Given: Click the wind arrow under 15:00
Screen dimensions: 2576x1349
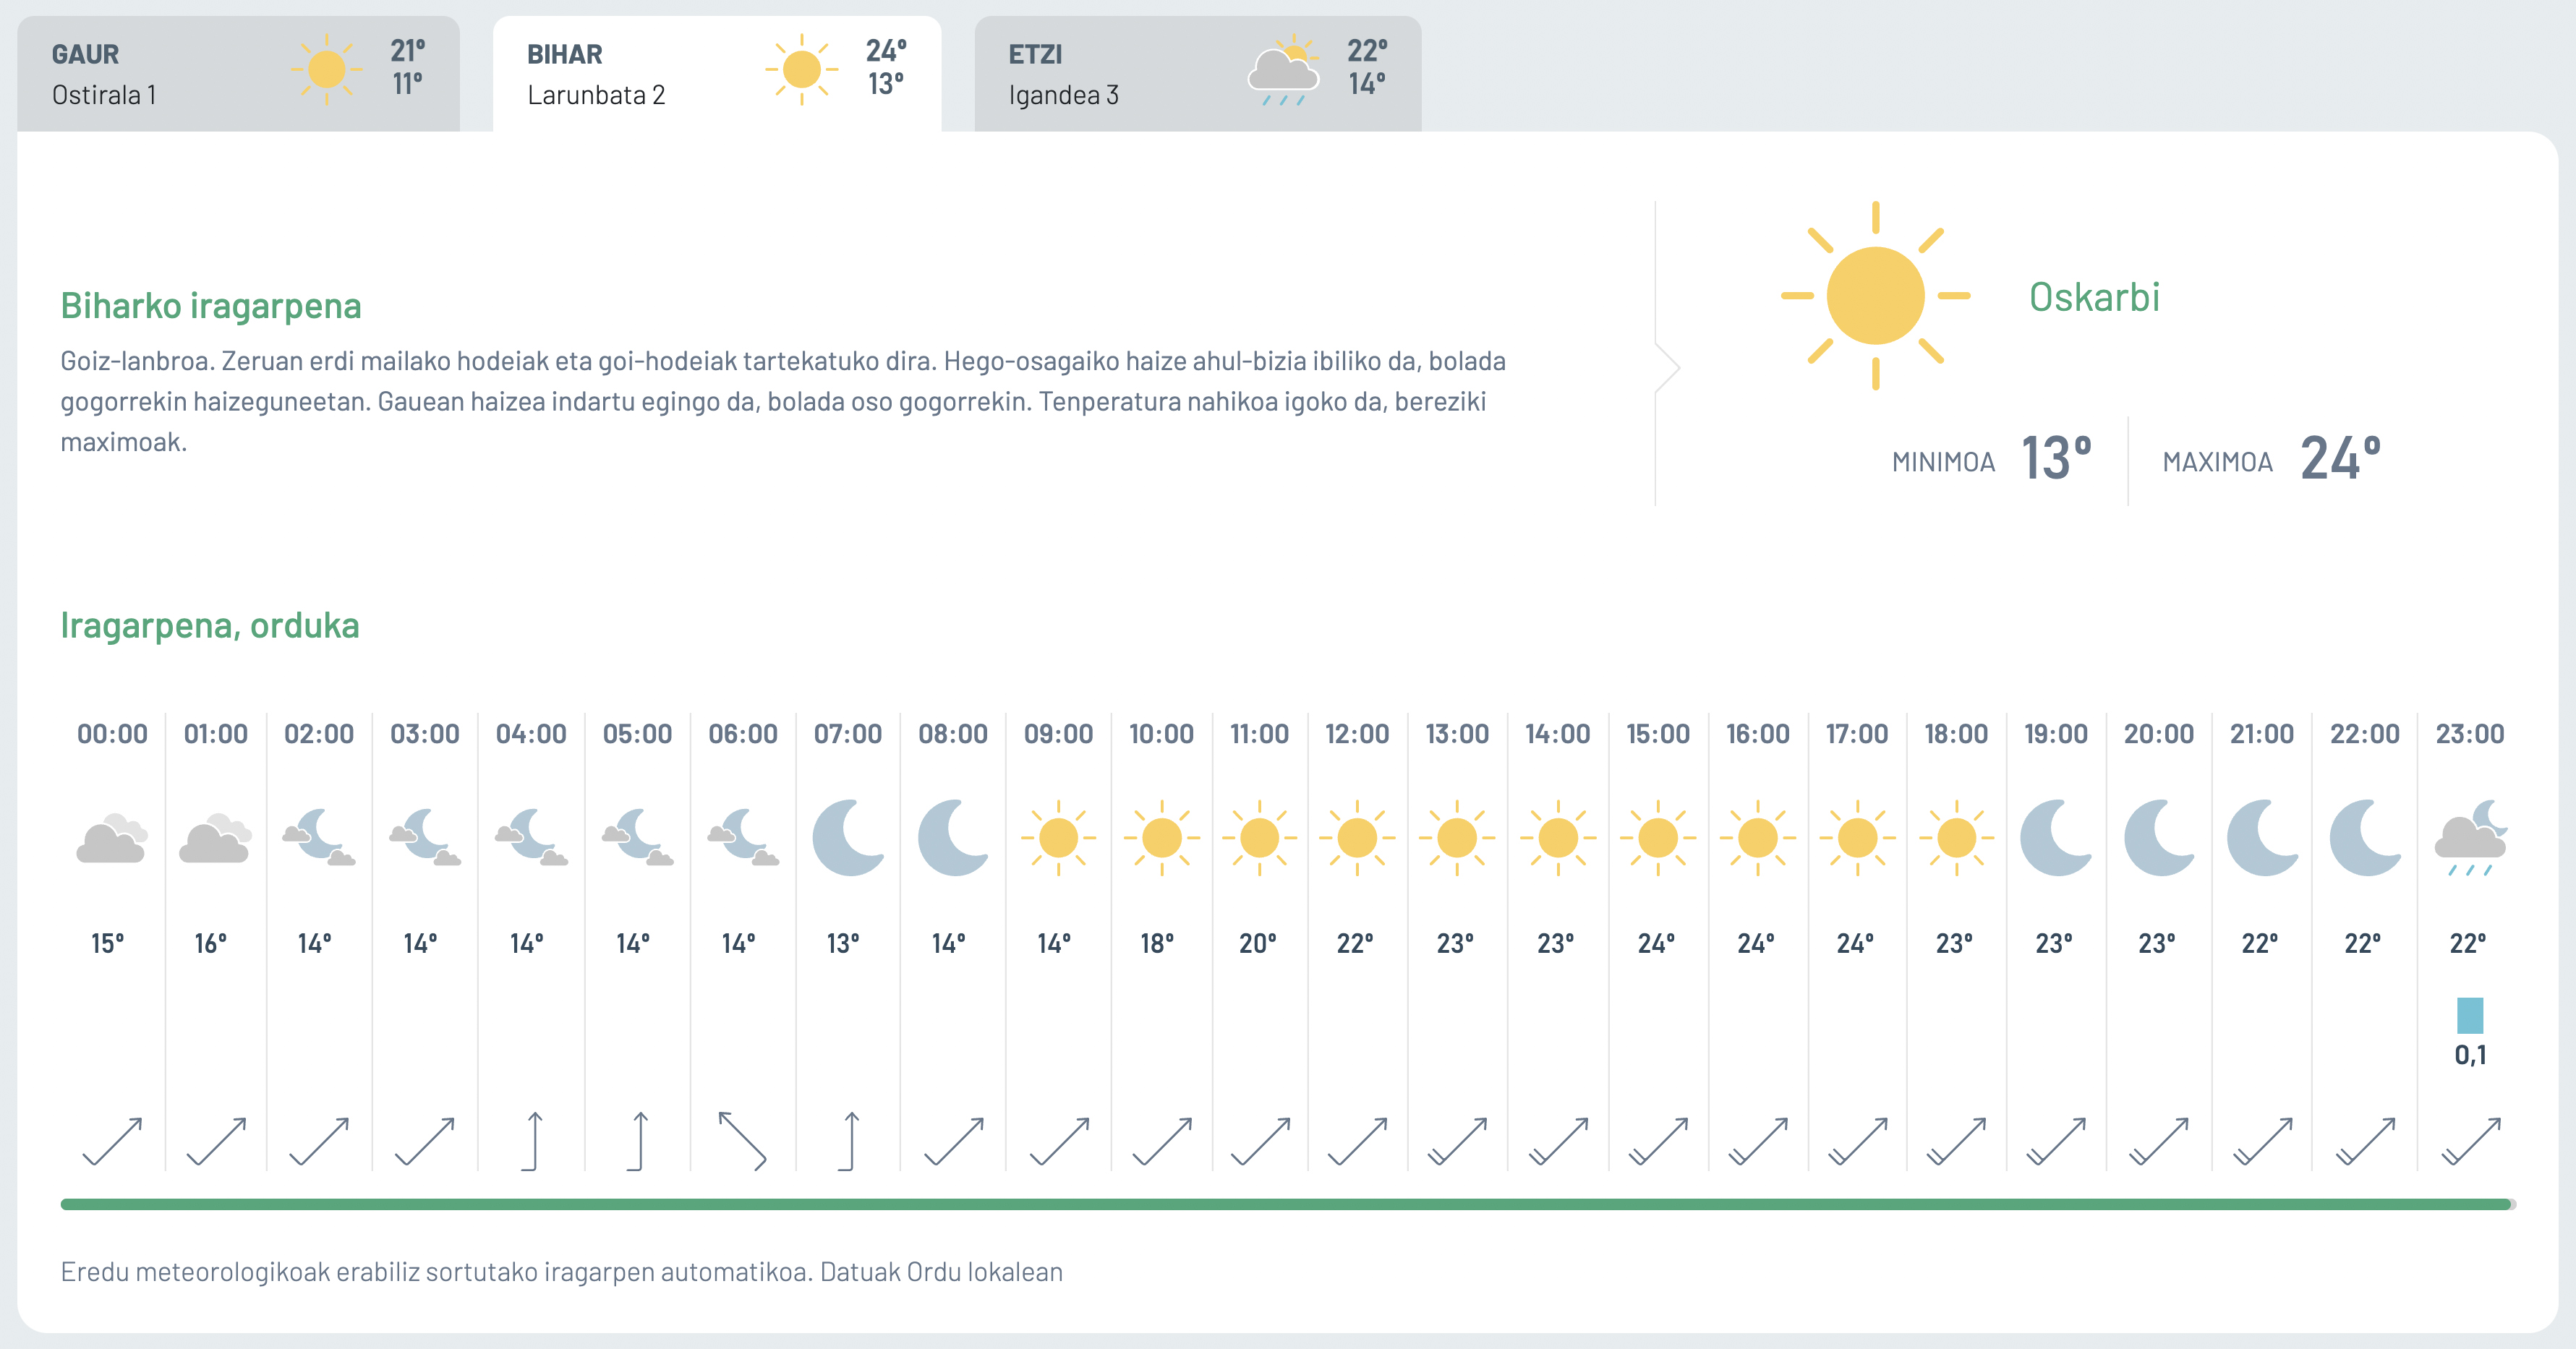Looking at the screenshot, I should [1658, 1141].
